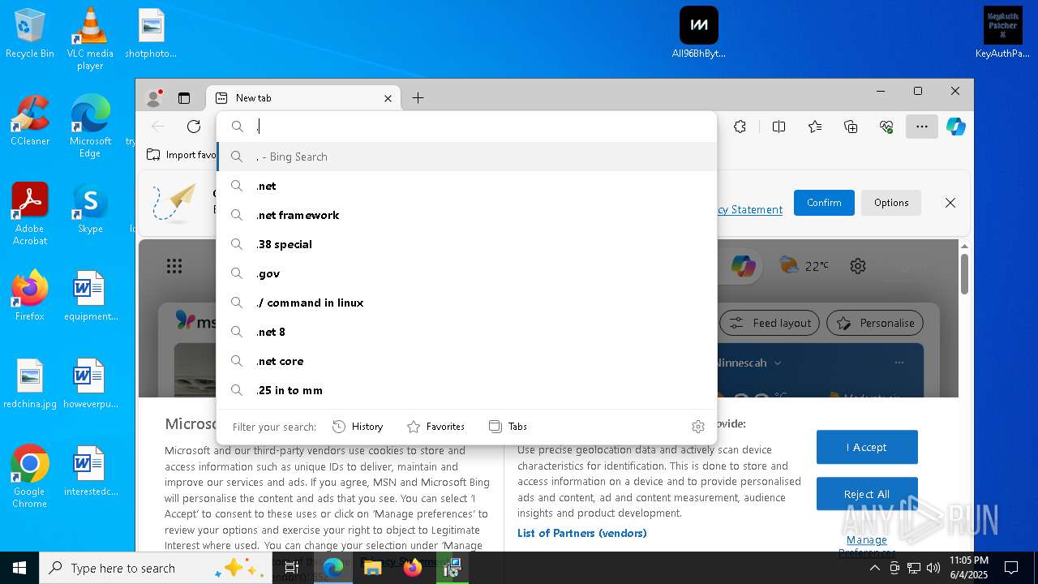
Task: Open Microsoft Edge from the taskbar
Action: 333,568
